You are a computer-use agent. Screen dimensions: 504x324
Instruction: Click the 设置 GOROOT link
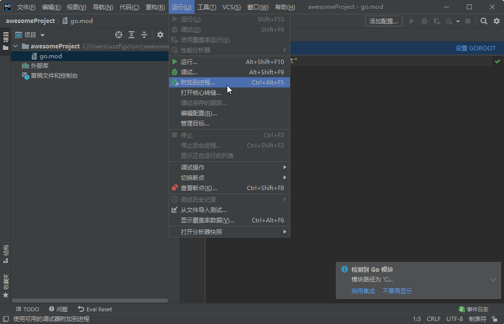475,48
